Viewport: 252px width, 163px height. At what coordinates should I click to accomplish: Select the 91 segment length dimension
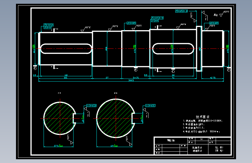pos(173,78)
